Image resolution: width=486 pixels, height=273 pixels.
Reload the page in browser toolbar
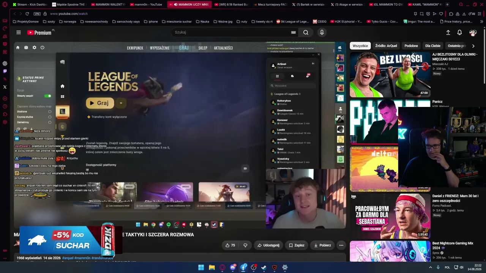point(27,14)
